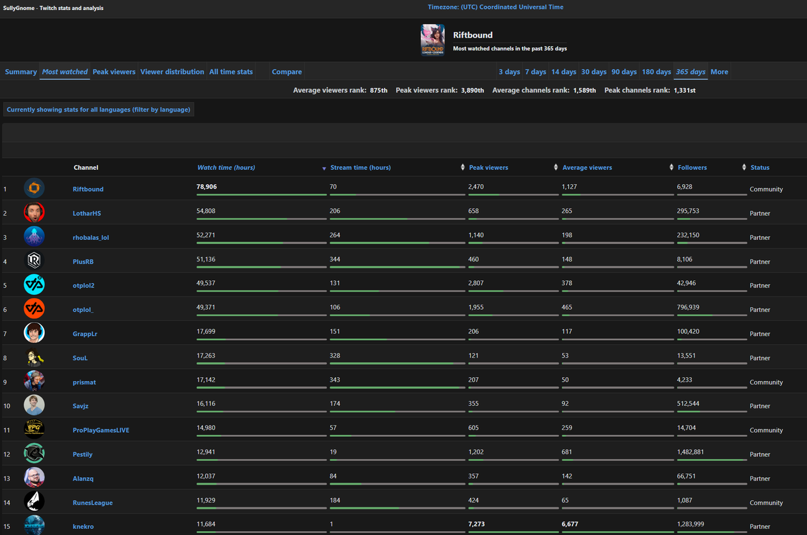Image resolution: width=807 pixels, height=535 pixels.
Task: Sort by Peak viewers column
Action: [489, 167]
